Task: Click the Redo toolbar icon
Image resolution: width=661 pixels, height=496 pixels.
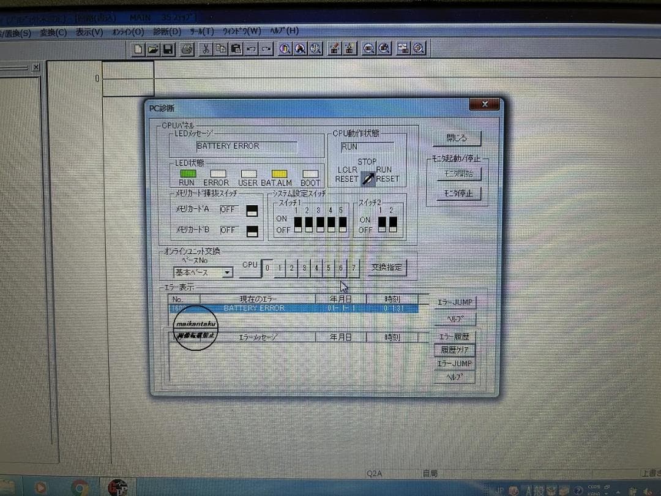Action: click(x=266, y=49)
